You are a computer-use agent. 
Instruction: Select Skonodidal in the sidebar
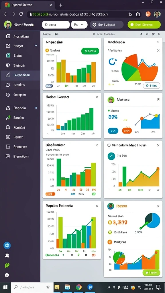coord(20,75)
